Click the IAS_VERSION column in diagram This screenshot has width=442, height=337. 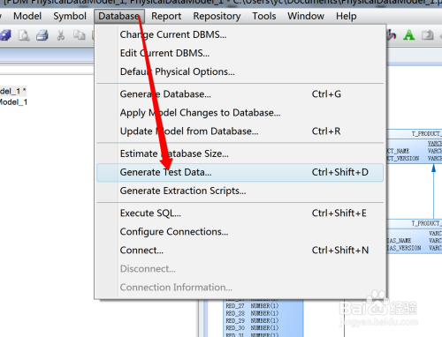(404, 248)
